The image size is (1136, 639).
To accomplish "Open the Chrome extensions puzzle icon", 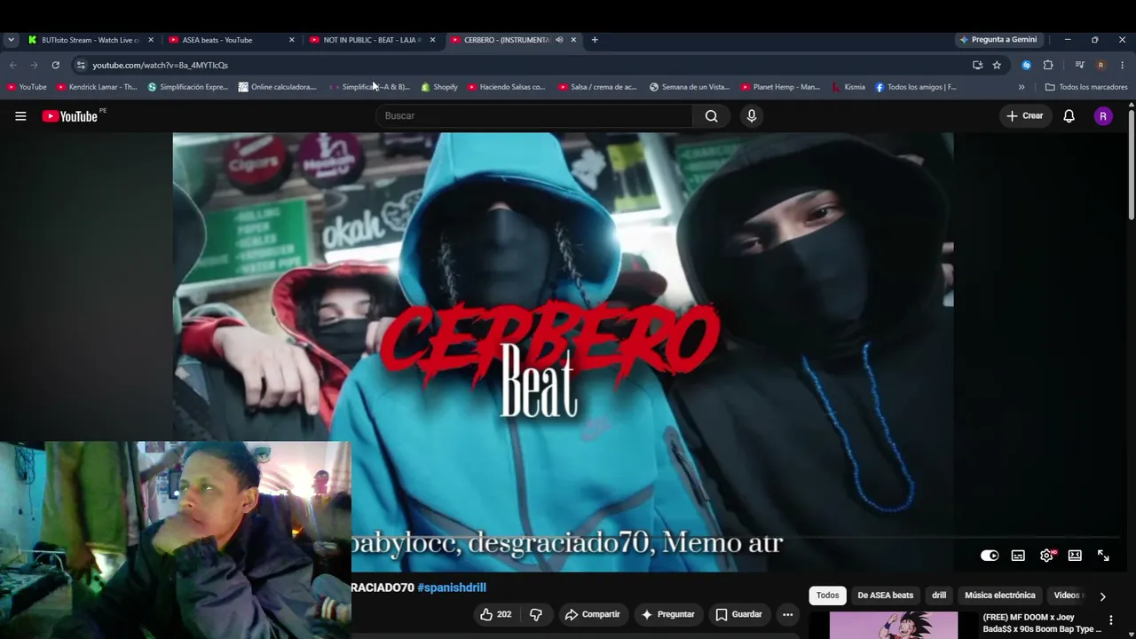I will click(1048, 65).
